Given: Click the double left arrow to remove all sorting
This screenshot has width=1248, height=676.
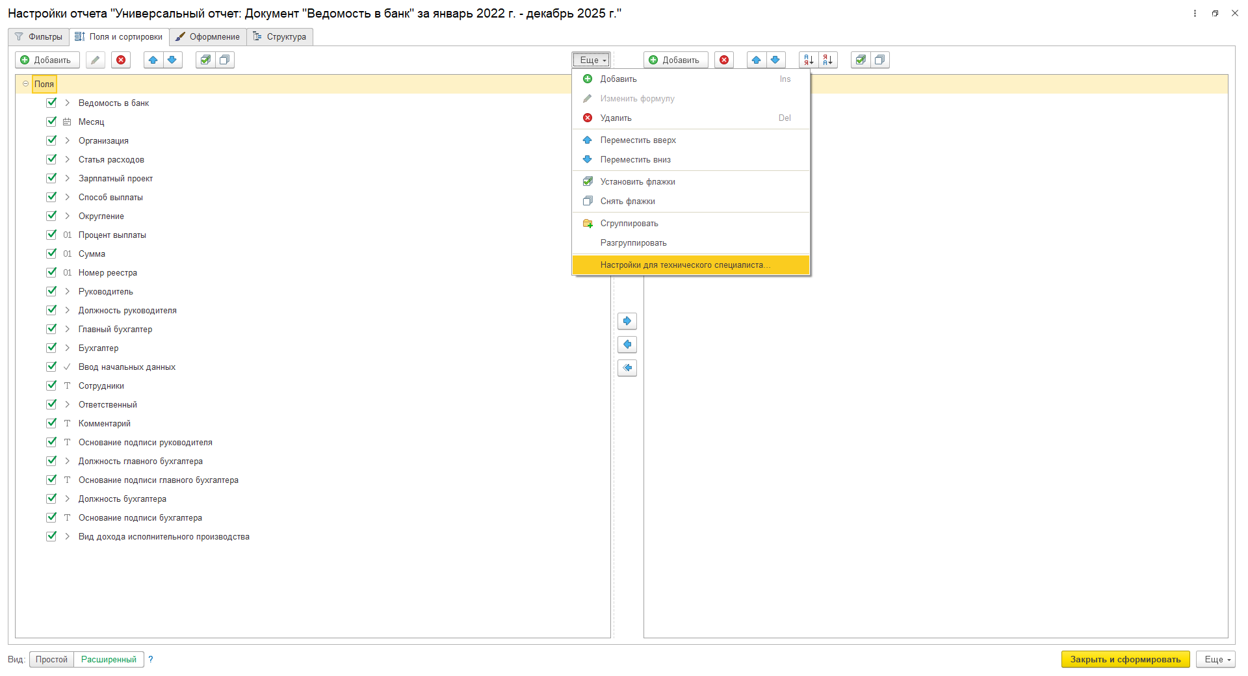Looking at the screenshot, I should point(627,368).
